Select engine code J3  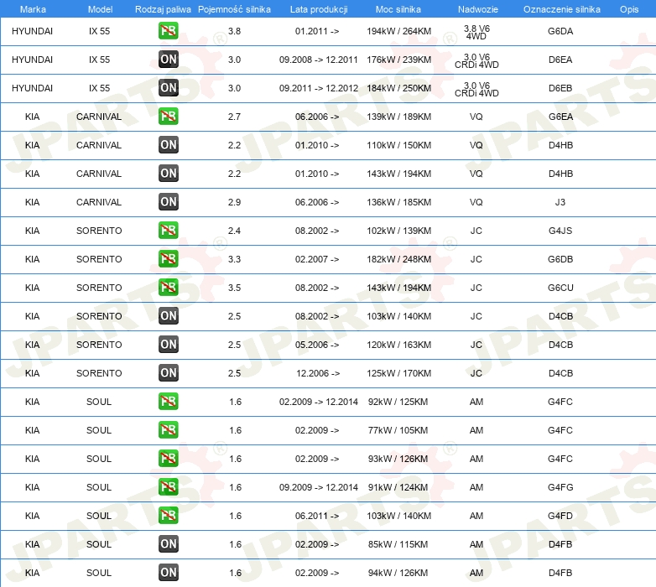click(560, 202)
